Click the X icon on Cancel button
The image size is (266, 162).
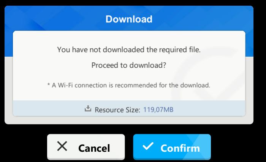pyautogui.click(x=62, y=146)
